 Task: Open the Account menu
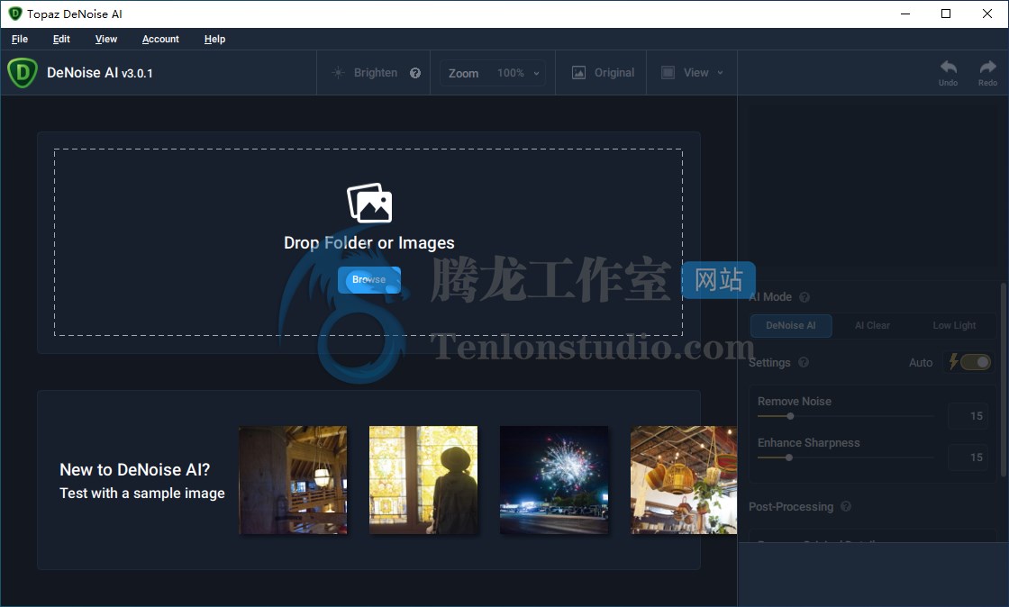(x=160, y=40)
